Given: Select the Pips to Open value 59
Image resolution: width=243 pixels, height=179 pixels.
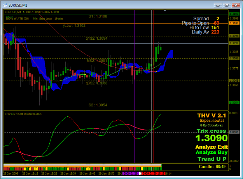Looking at the screenshot, I should click(217, 23).
